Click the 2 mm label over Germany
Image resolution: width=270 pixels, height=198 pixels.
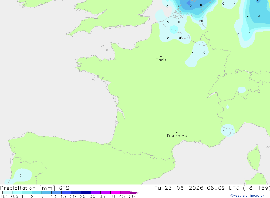pyautogui.click(x=248, y=17)
